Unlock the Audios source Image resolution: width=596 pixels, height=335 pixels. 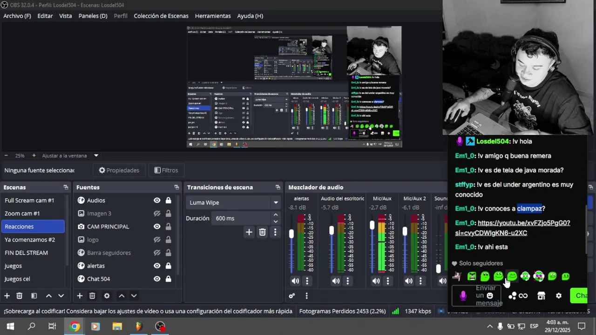(x=168, y=201)
